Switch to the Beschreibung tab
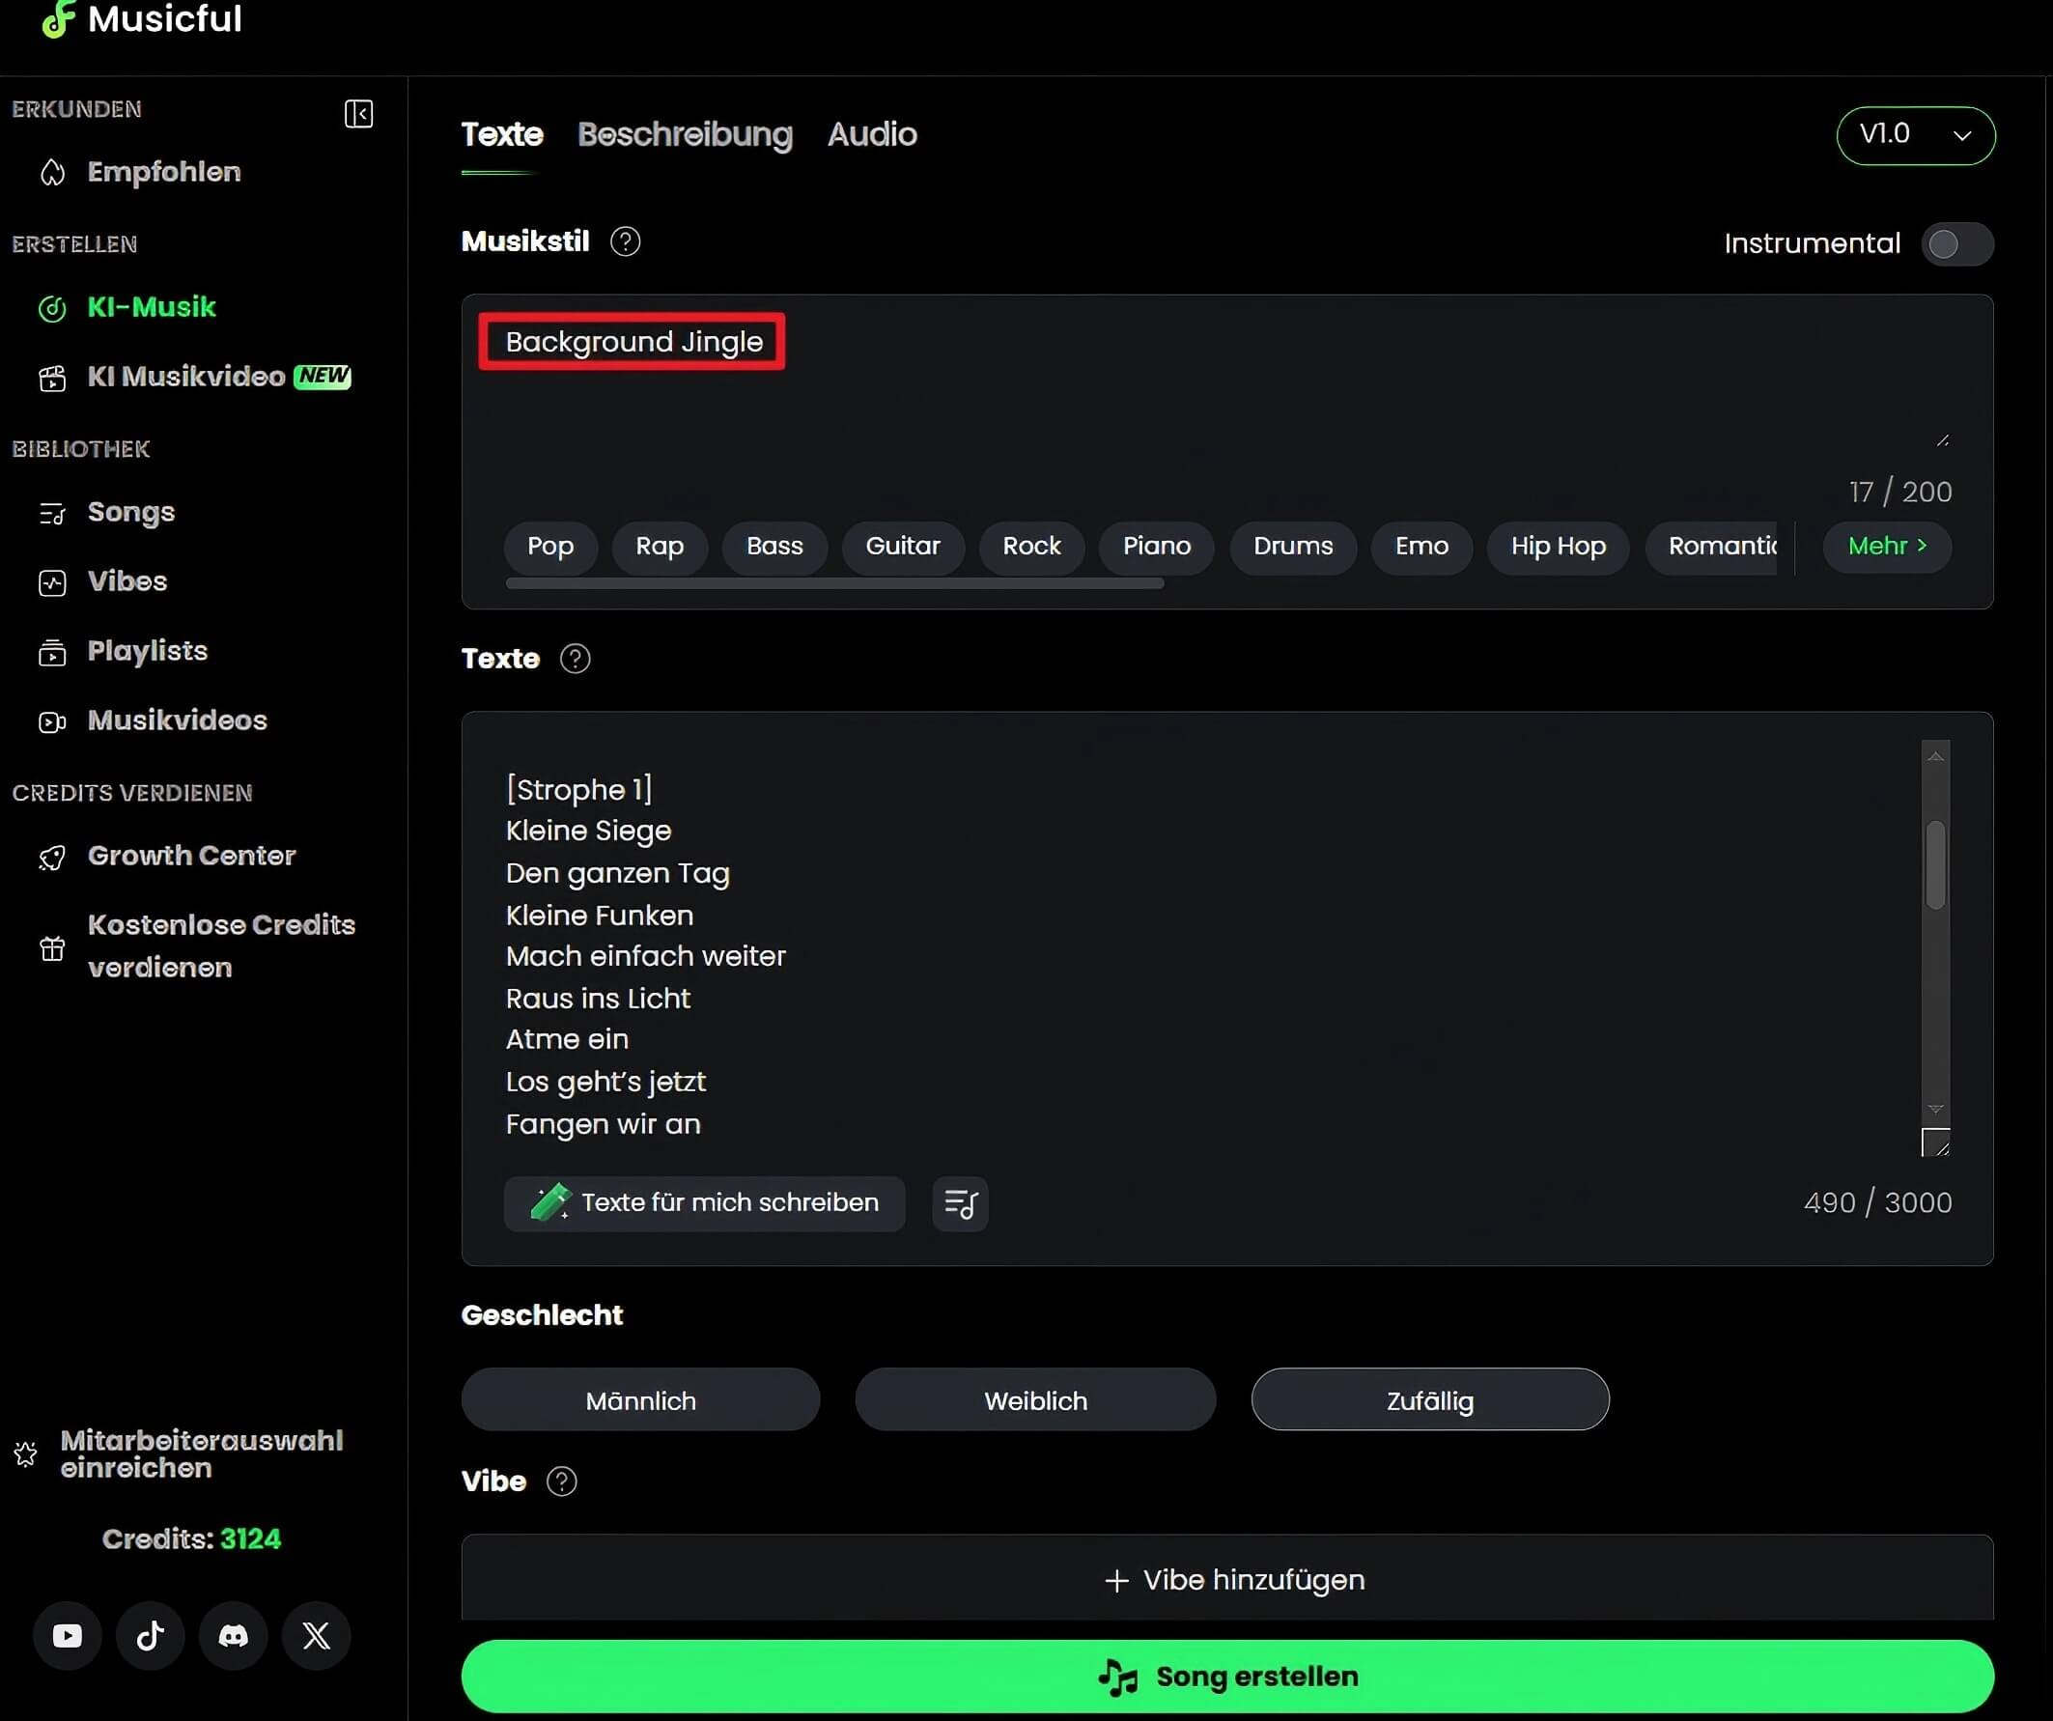This screenshot has width=2053, height=1721. pos(685,134)
